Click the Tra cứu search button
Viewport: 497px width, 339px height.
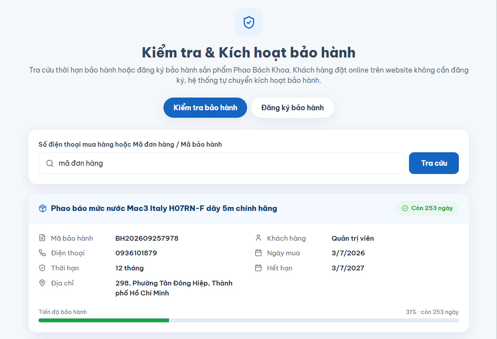point(434,163)
